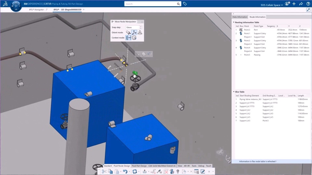Click the Paste icon in toolbar

pyautogui.click(x=117, y=171)
